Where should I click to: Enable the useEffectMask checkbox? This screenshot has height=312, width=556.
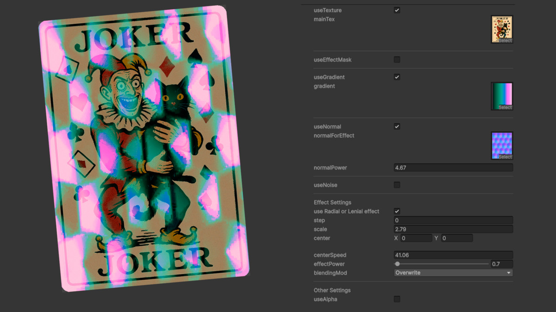[x=397, y=60]
